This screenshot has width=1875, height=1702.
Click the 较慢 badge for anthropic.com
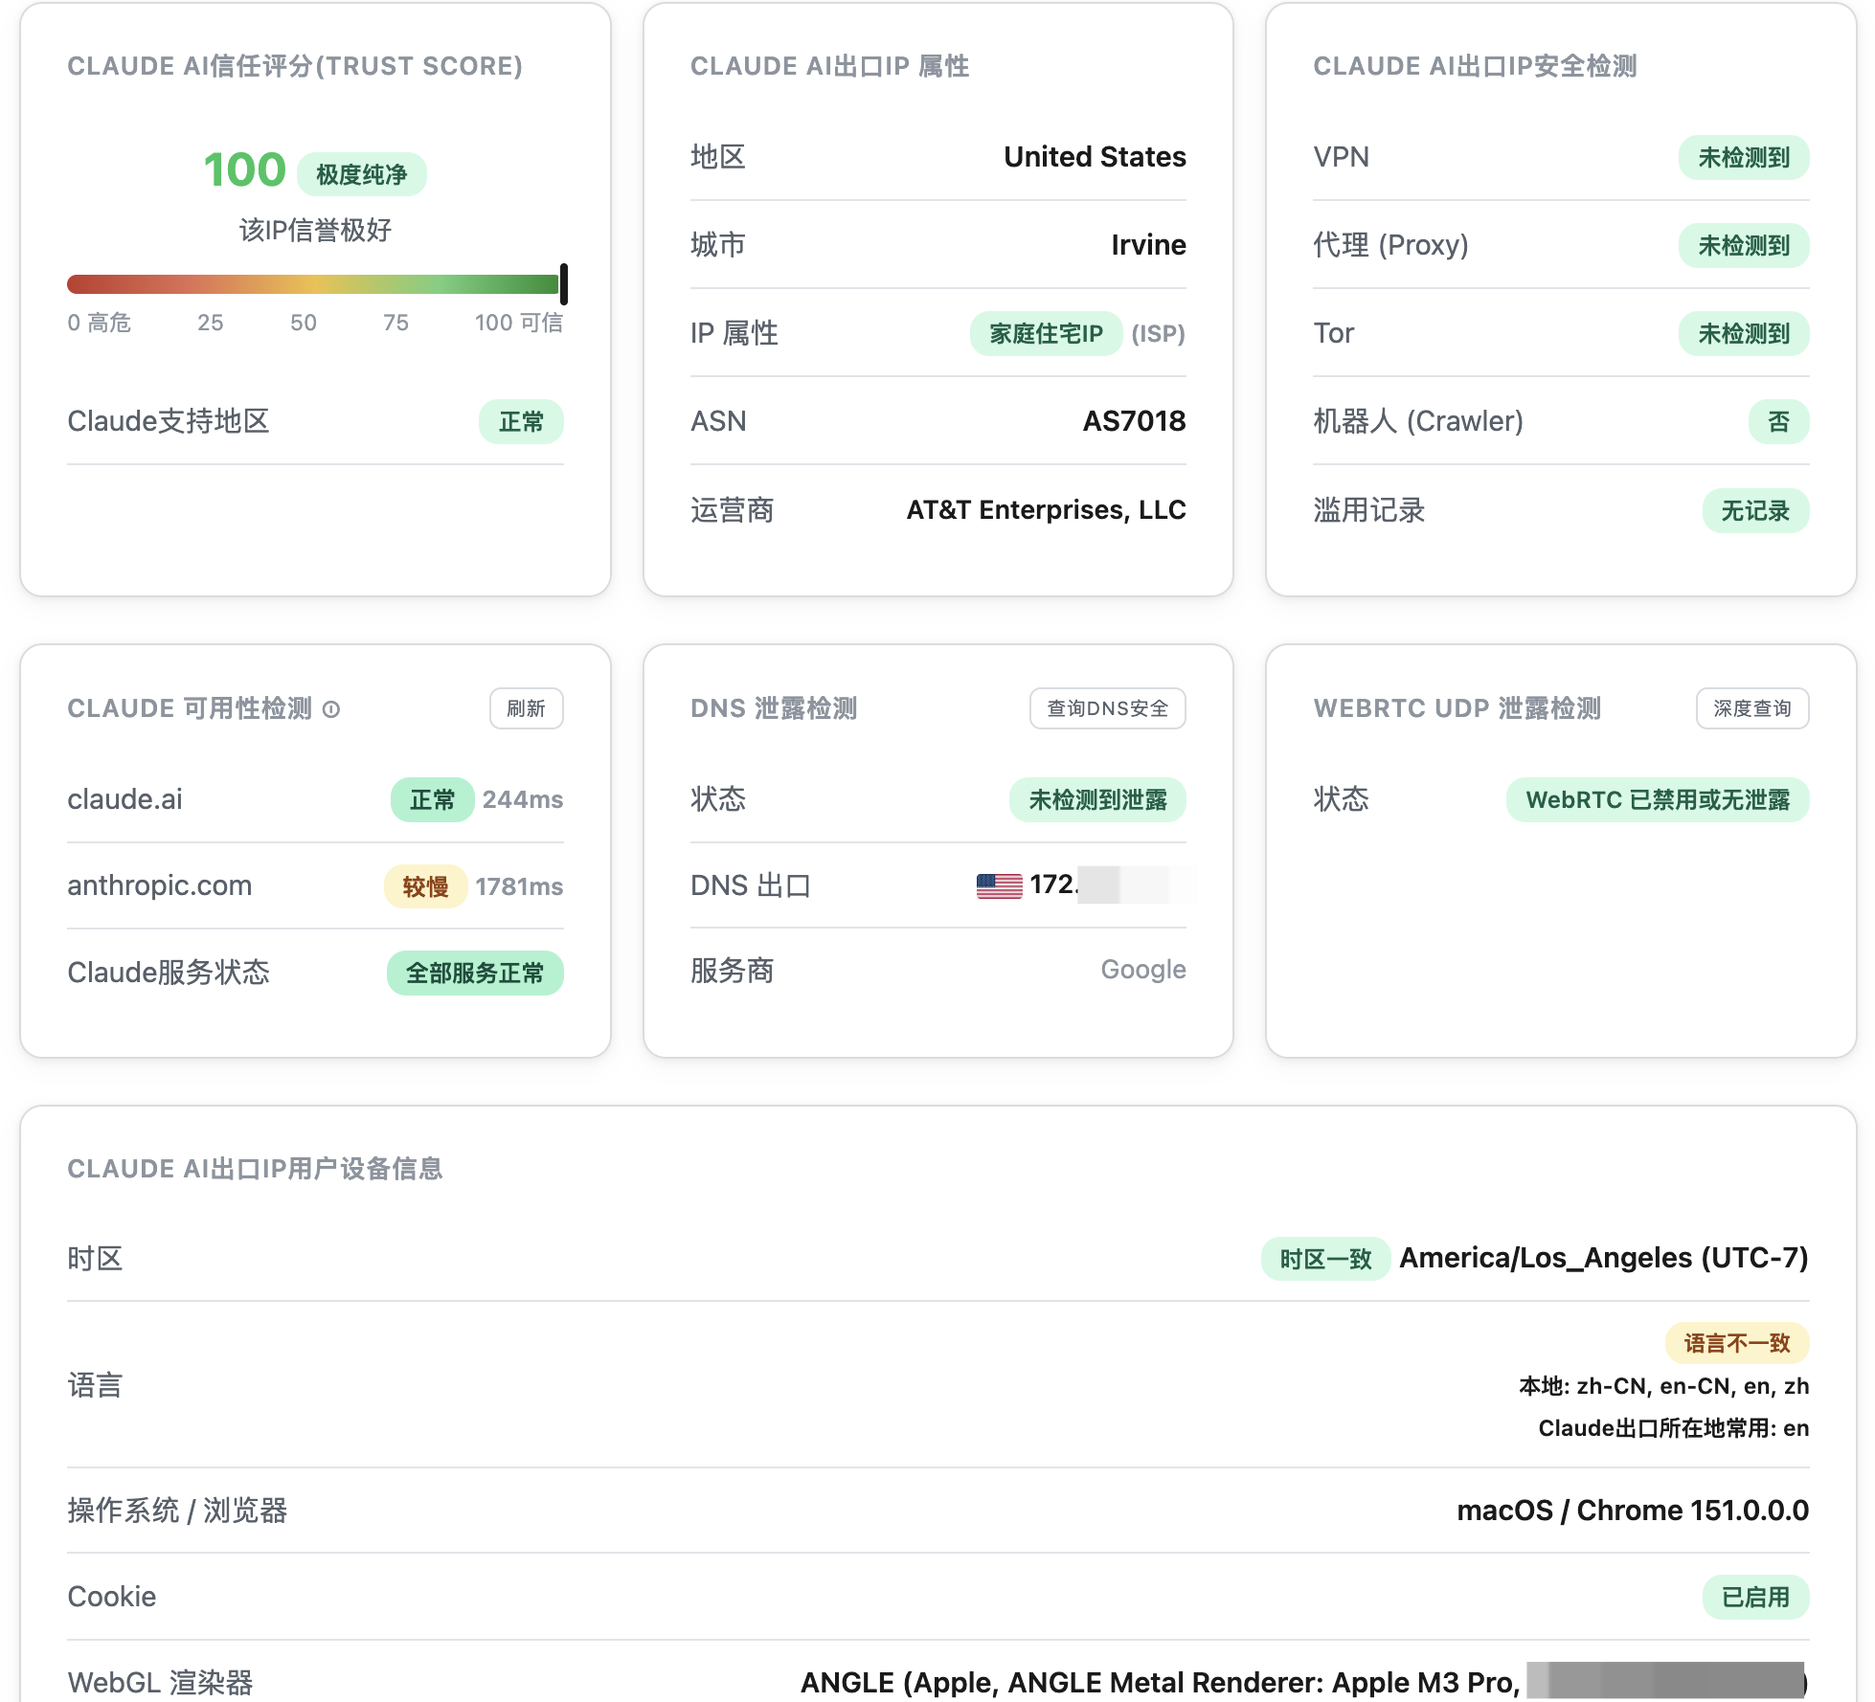tap(425, 886)
